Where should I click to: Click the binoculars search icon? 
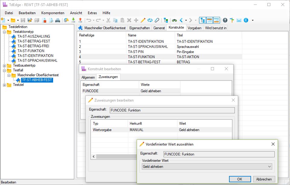(x=174, y=20)
